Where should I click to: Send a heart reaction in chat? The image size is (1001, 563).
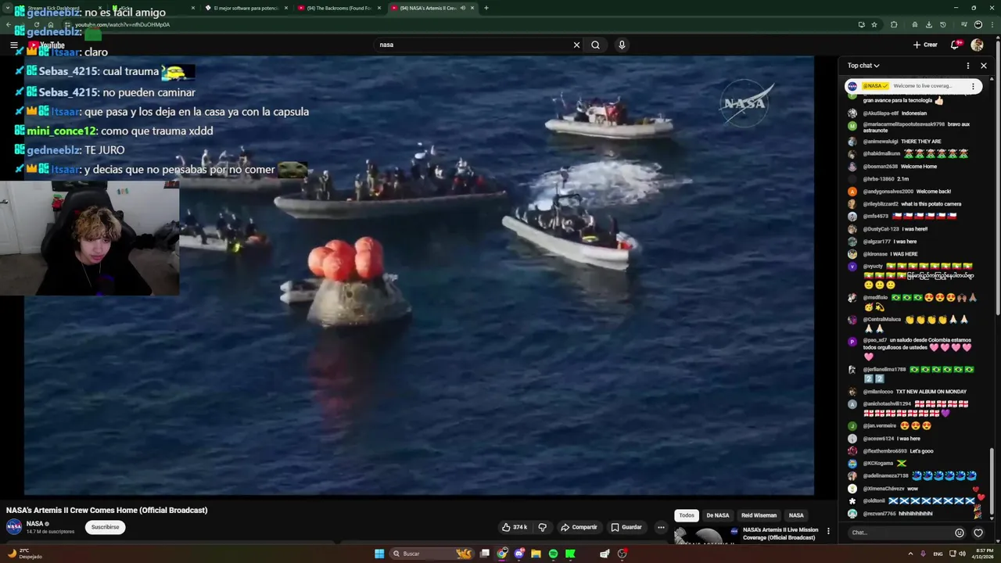click(978, 533)
